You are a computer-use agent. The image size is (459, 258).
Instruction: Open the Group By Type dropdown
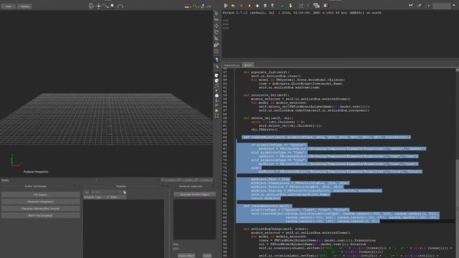(x=94, y=197)
